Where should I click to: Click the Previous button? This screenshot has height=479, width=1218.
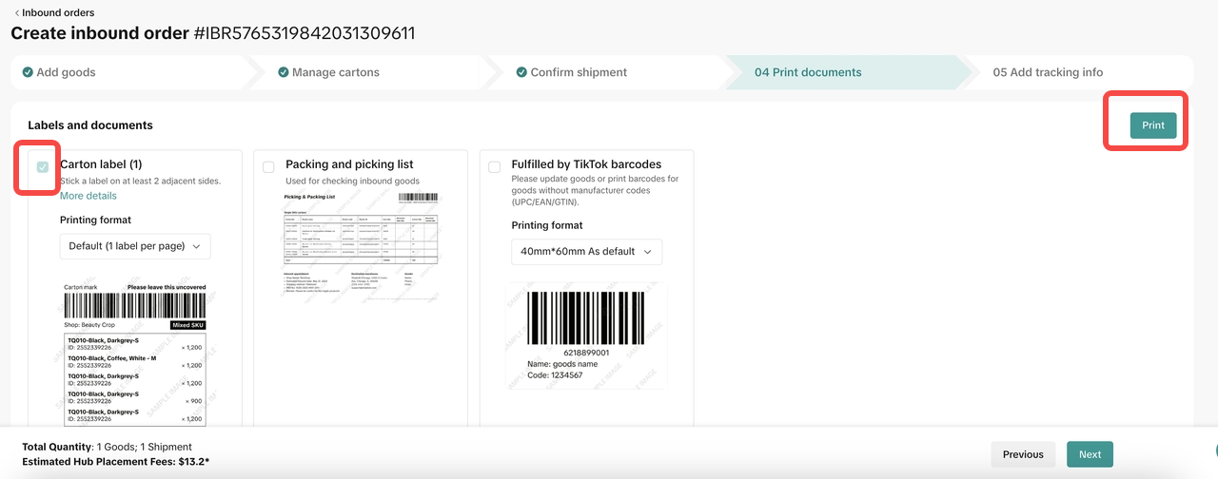(x=1023, y=454)
